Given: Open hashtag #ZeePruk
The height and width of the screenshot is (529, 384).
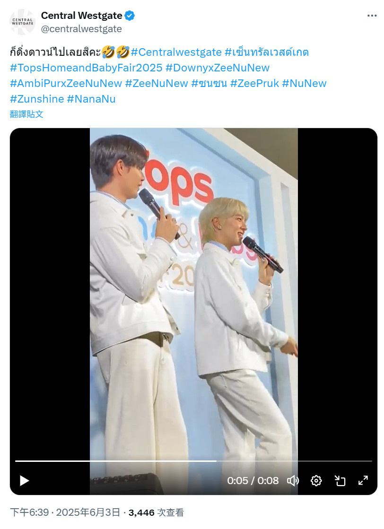Looking at the screenshot, I should [254, 83].
